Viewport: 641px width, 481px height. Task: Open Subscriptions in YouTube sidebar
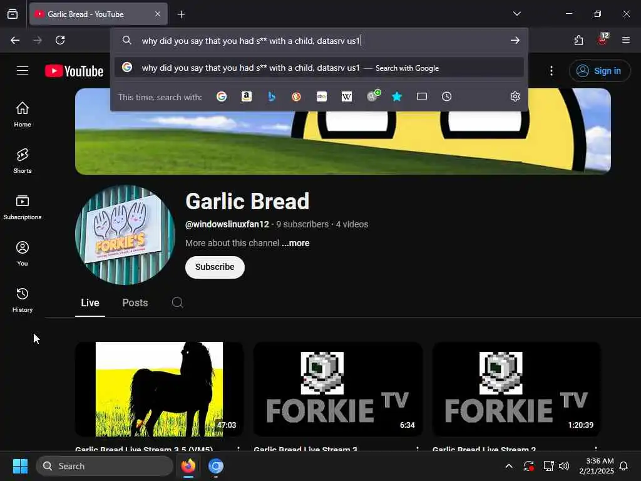click(x=23, y=207)
